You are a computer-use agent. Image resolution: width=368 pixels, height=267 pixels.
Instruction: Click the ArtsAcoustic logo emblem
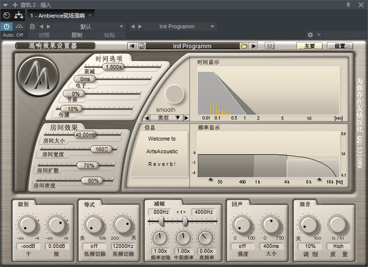38,76
